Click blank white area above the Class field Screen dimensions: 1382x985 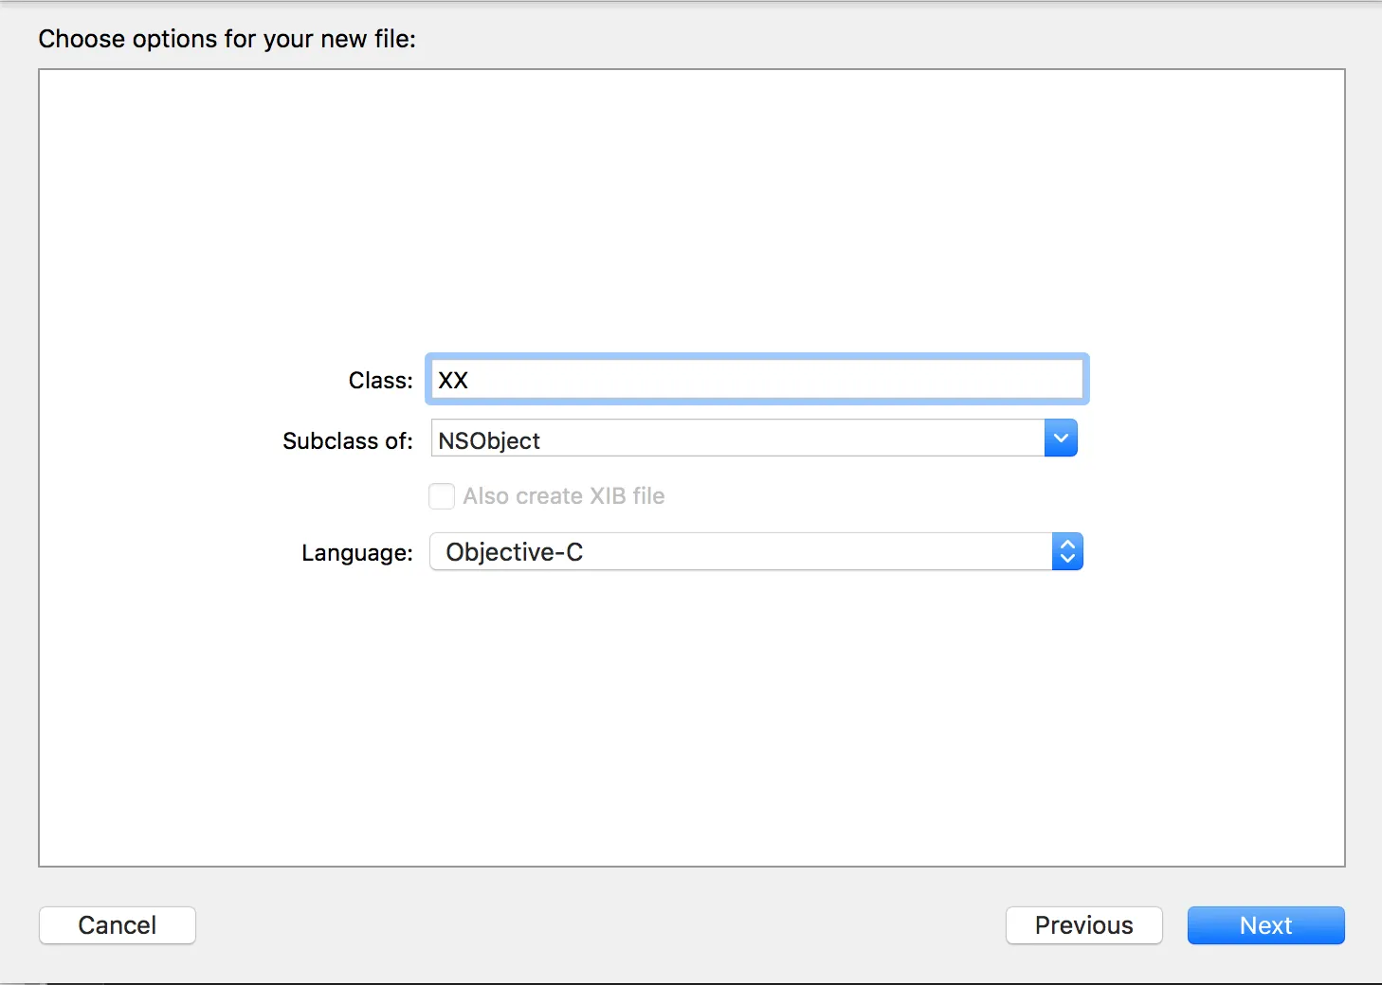point(692,208)
